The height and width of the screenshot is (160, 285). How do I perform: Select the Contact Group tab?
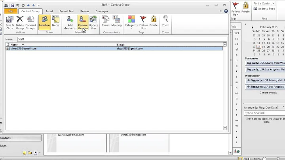30,11
